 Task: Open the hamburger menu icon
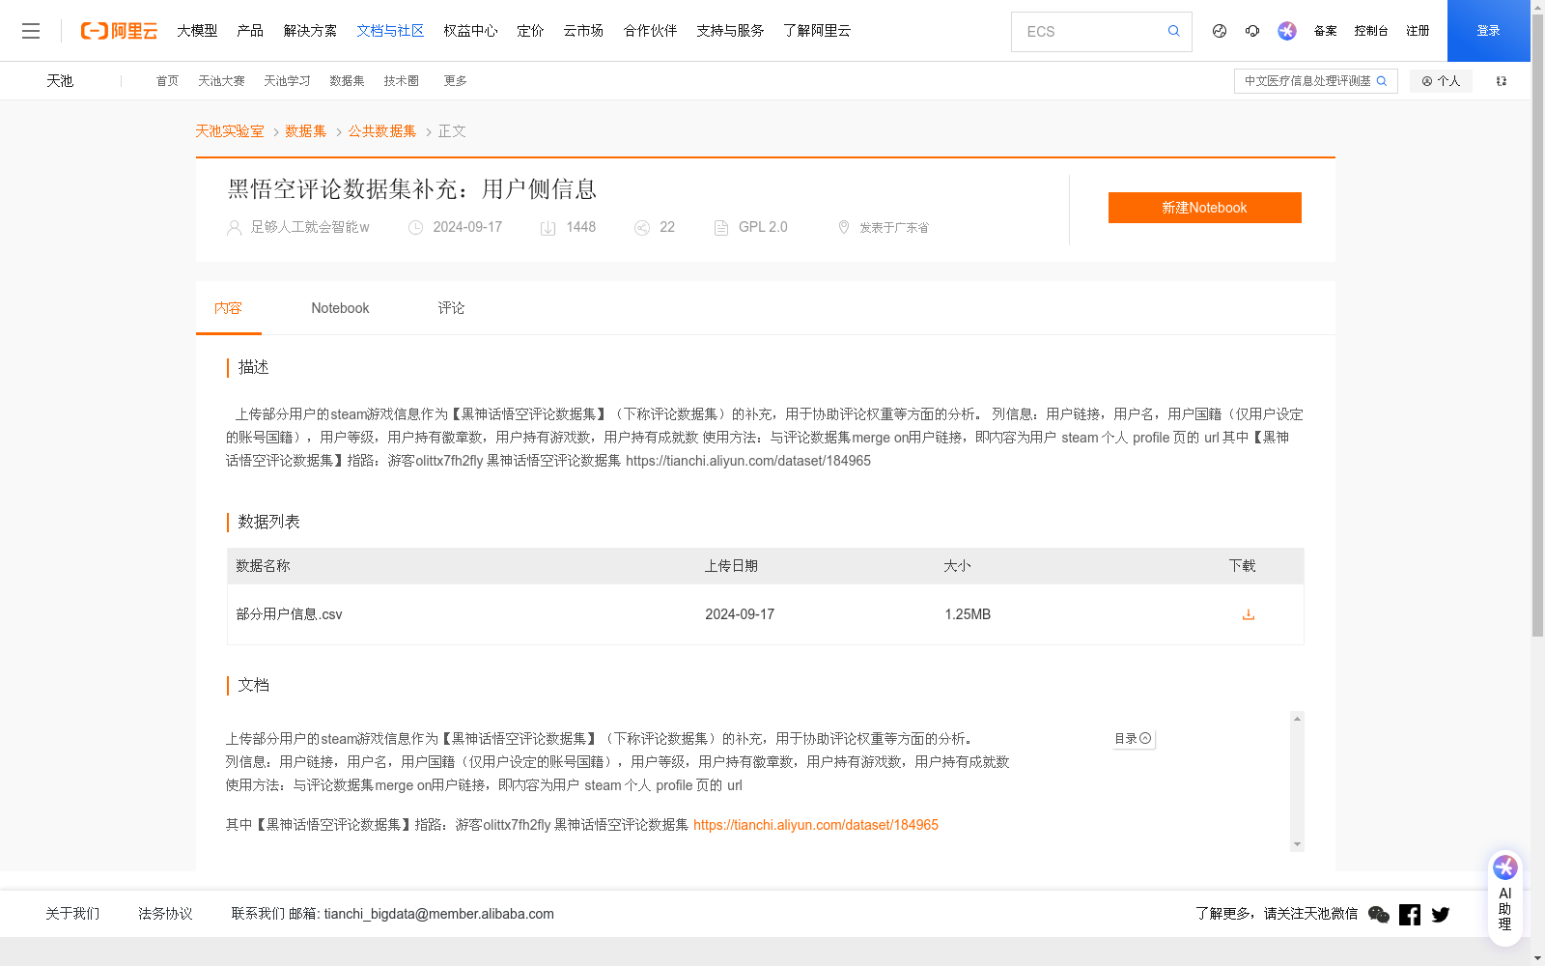[31, 31]
